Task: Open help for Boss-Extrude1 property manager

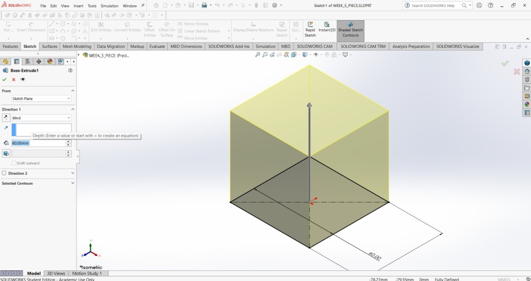Action: tap(70, 71)
